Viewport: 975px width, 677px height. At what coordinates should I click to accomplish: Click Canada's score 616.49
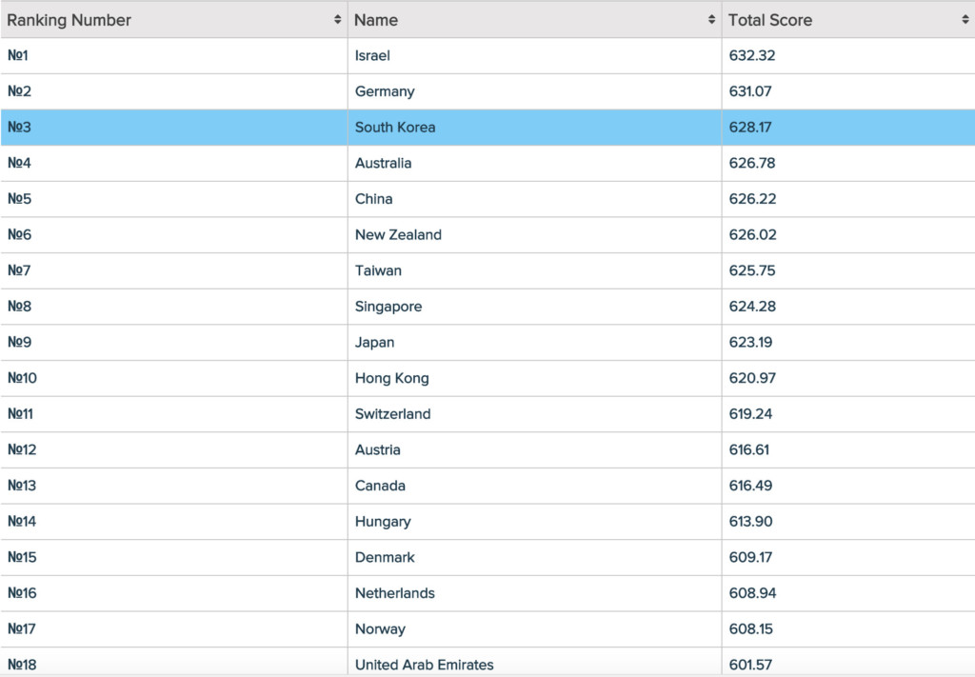tap(752, 487)
